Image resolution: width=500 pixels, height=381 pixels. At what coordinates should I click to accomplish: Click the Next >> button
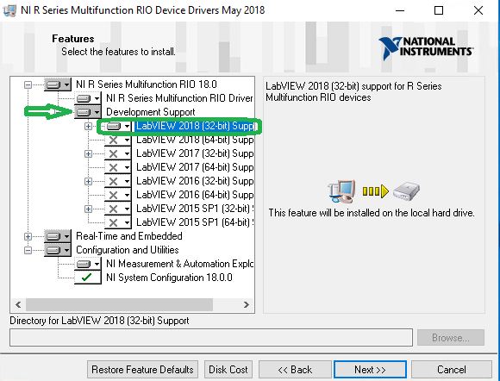coord(370,370)
